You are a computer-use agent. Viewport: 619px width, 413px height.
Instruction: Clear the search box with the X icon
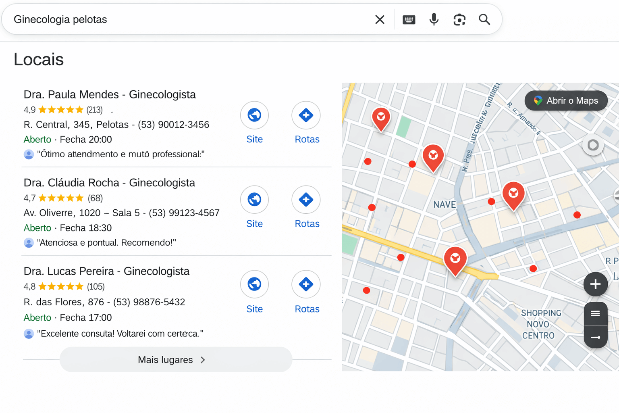tap(380, 19)
